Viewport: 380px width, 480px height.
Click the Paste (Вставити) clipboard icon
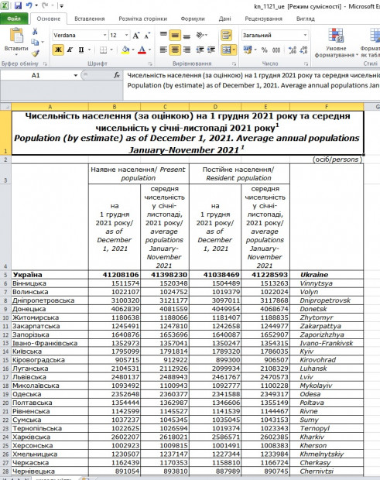click(16, 35)
